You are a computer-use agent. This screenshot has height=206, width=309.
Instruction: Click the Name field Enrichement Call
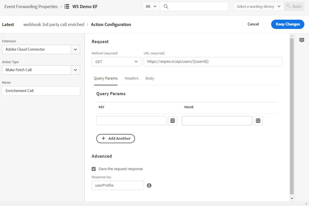pos(41,91)
